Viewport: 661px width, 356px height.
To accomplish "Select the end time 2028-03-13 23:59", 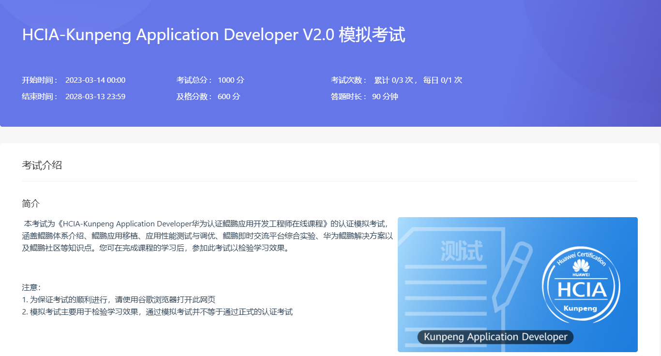I will [95, 97].
